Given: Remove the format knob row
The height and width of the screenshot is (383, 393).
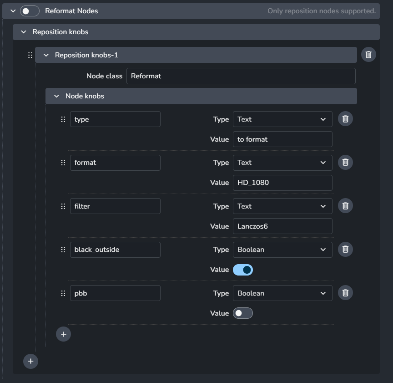Looking at the screenshot, I should pyautogui.click(x=345, y=162).
